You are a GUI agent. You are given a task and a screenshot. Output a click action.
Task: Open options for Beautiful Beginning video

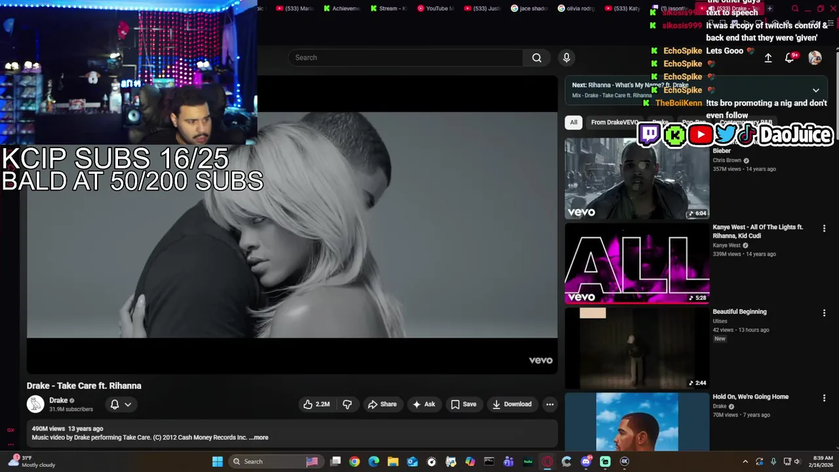point(824,313)
